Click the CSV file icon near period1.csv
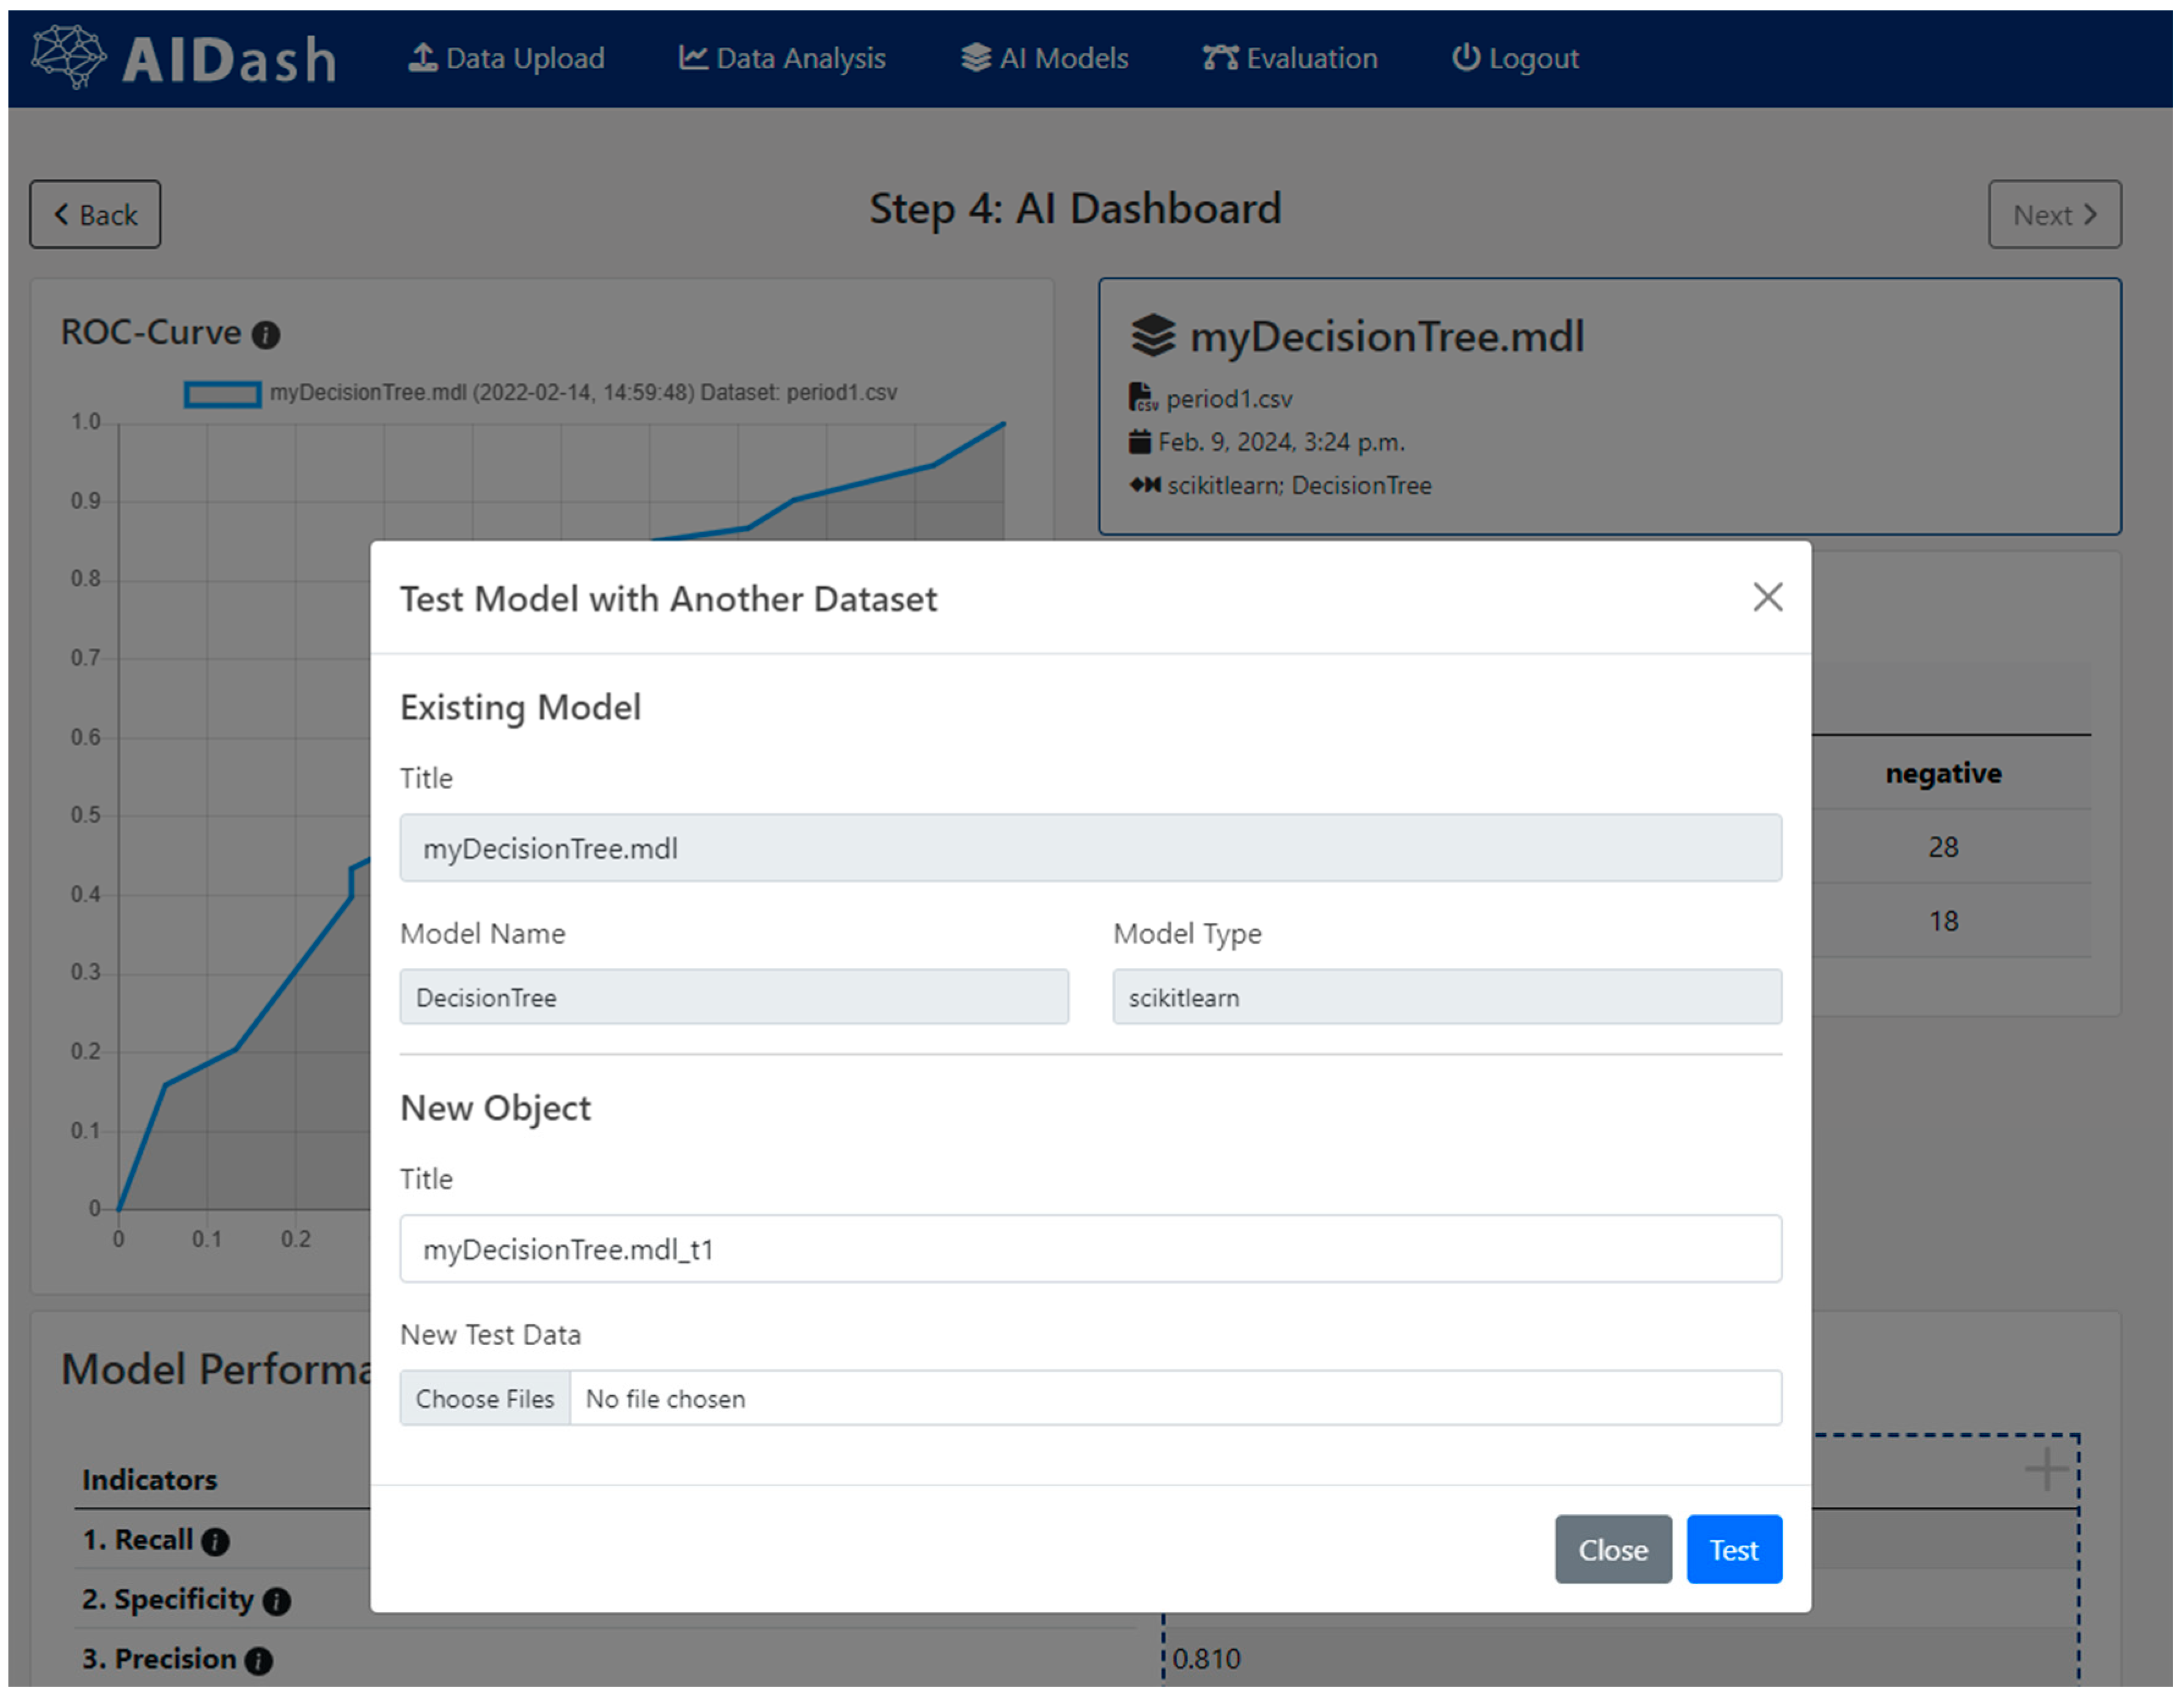This screenshot has width=2184, height=1697. pyautogui.click(x=1142, y=398)
